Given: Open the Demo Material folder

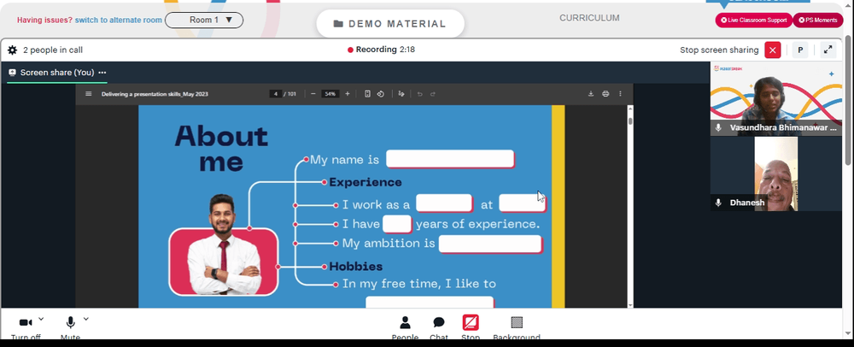Looking at the screenshot, I should pyautogui.click(x=390, y=24).
